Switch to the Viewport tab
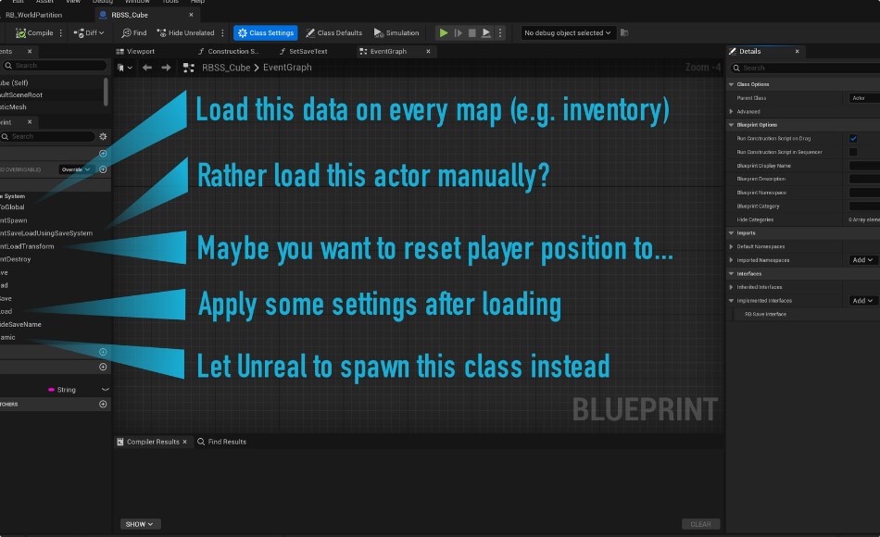 140,51
